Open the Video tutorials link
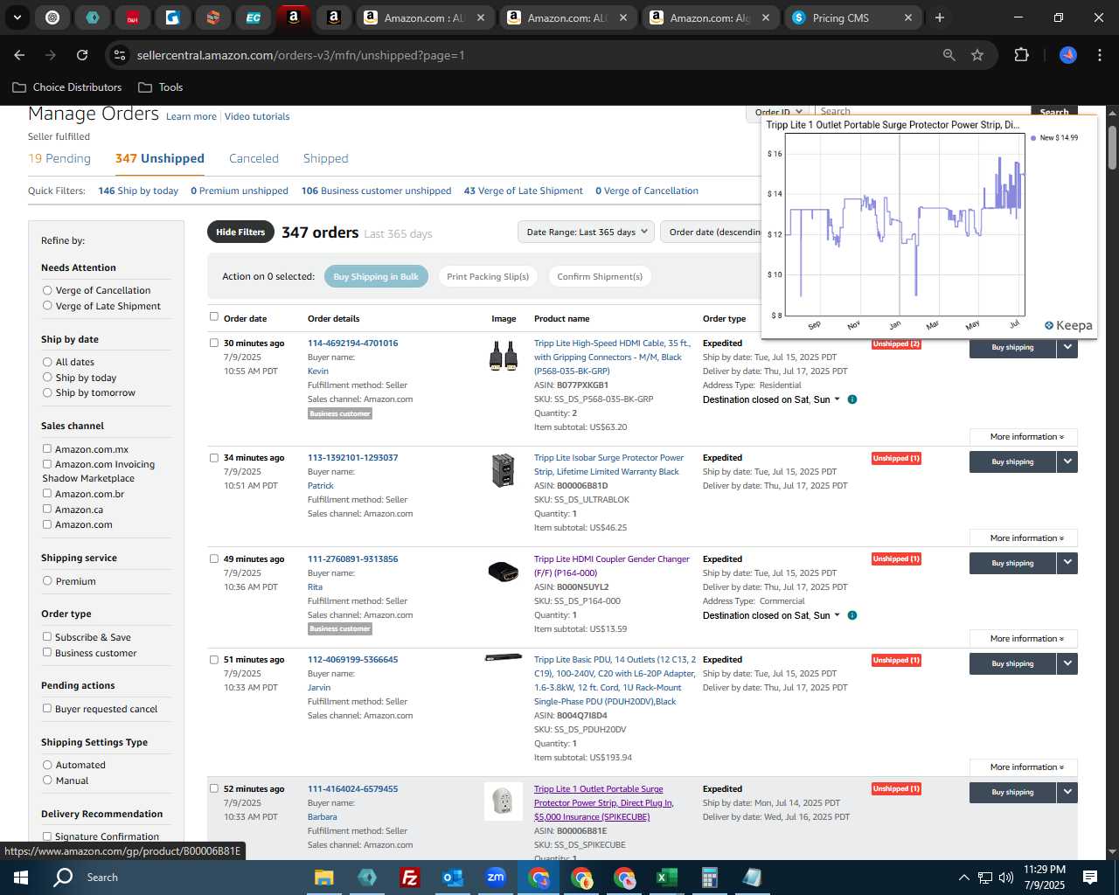The image size is (1119, 895). (257, 116)
